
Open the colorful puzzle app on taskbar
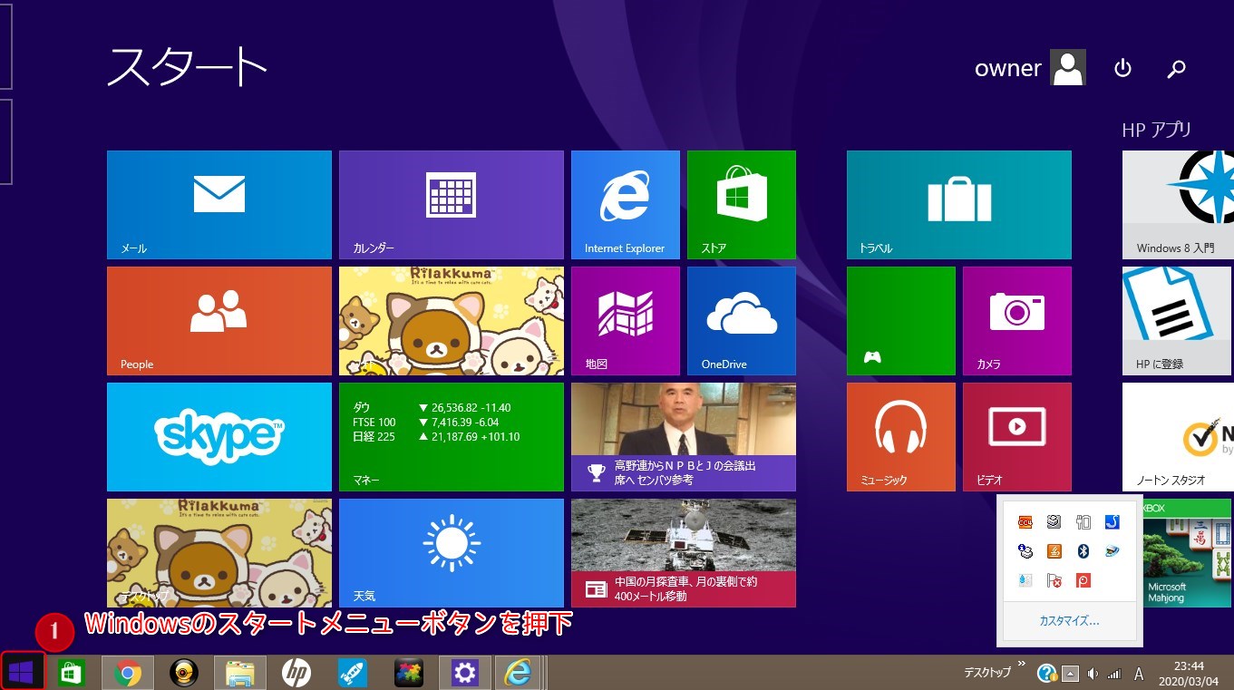coord(409,673)
